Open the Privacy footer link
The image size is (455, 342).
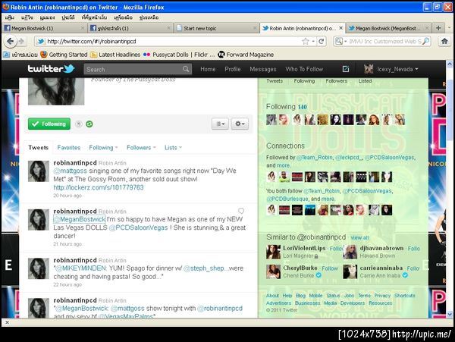[x=382, y=295]
